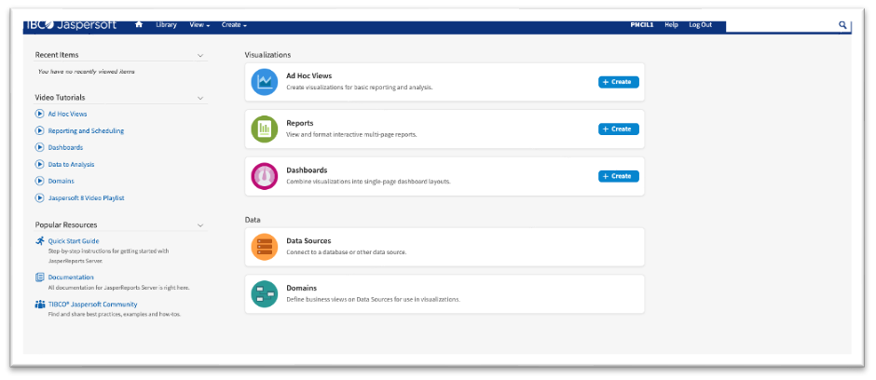The image size is (876, 380).
Task: Collapse the Popular Resources section
Action: pos(200,225)
